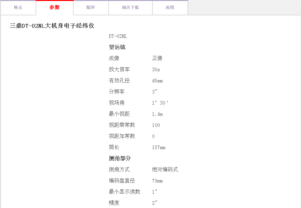Open the 应用 tab
Screen dimensions: 301x208
[x=170, y=8]
